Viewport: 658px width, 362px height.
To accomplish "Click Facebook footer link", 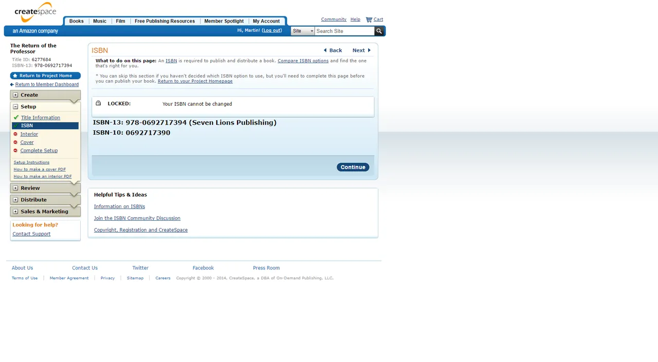I will [203, 268].
